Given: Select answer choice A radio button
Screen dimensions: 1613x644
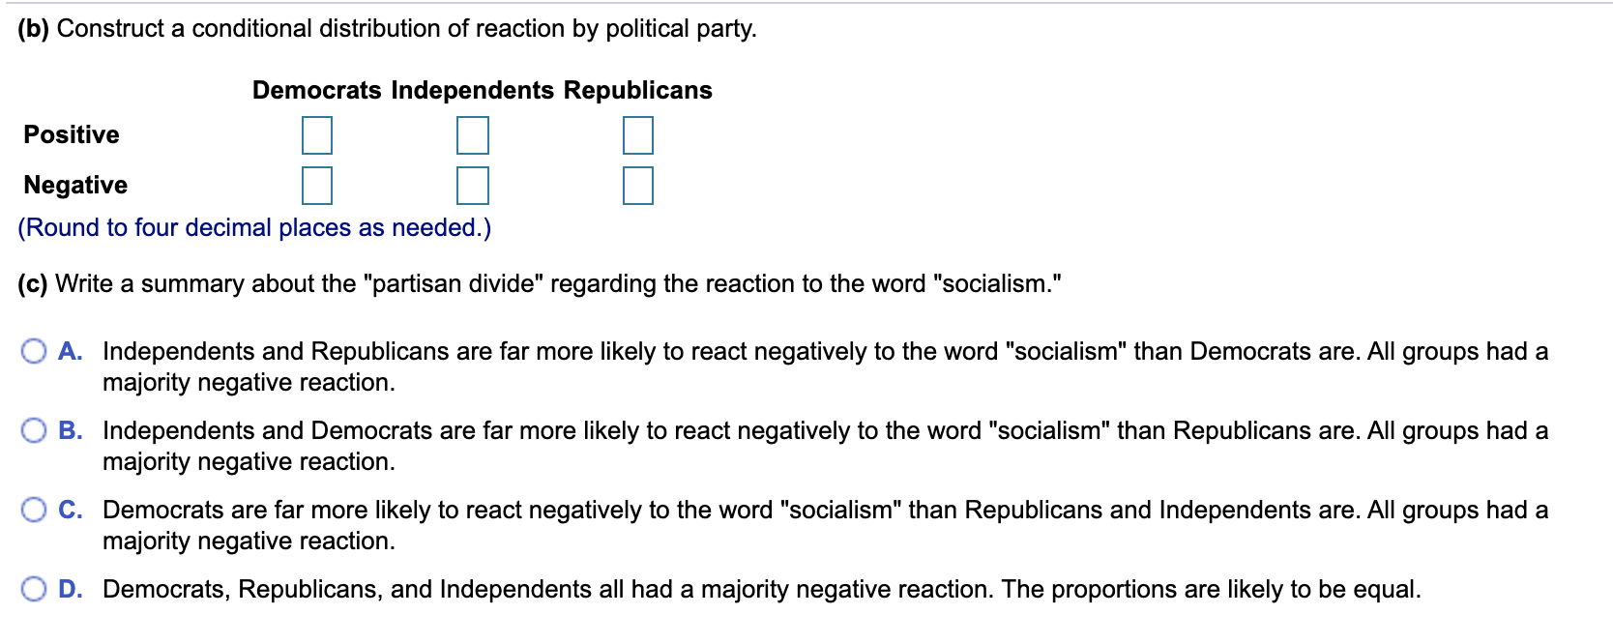Looking at the screenshot, I should (x=33, y=350).
